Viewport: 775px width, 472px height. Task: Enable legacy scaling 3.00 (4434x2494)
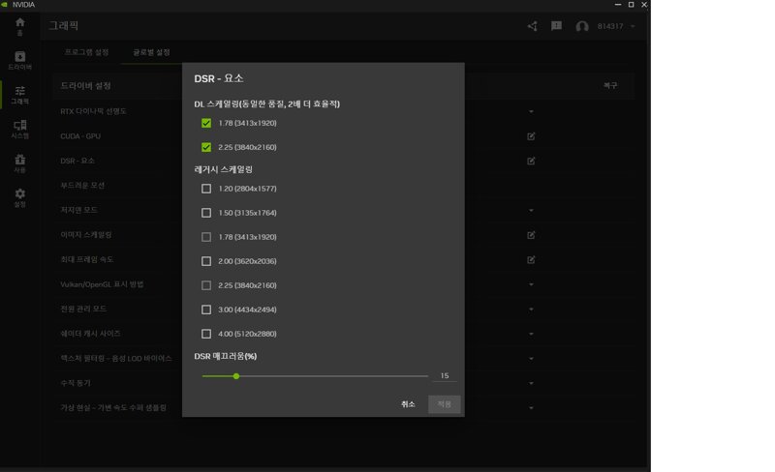[206, 310]
